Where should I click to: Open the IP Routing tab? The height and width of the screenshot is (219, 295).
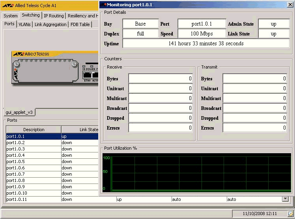[x=54, y=16]
